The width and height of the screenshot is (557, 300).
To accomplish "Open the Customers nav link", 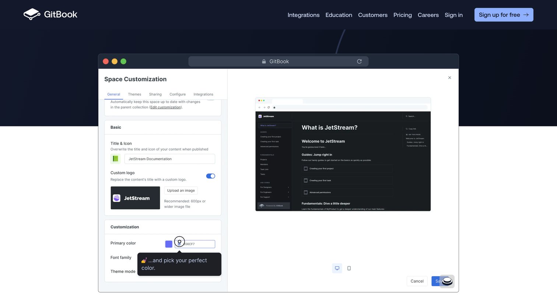I will 373,15.
